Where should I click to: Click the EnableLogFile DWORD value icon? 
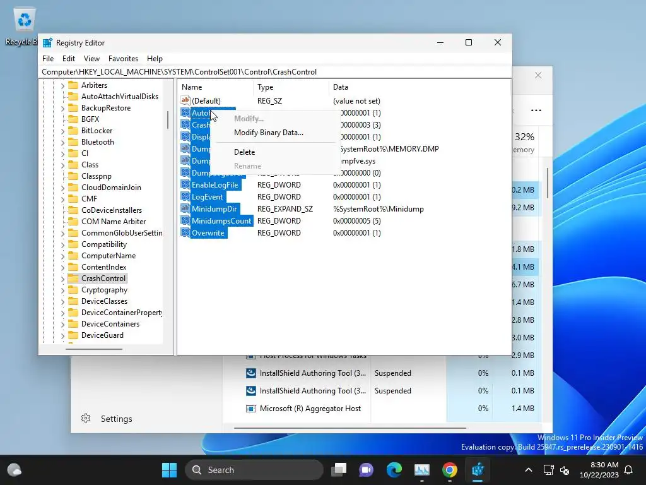185,185
